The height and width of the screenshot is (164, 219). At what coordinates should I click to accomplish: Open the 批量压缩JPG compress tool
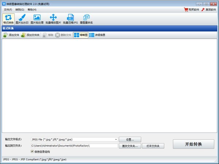[x=70, y=19]
